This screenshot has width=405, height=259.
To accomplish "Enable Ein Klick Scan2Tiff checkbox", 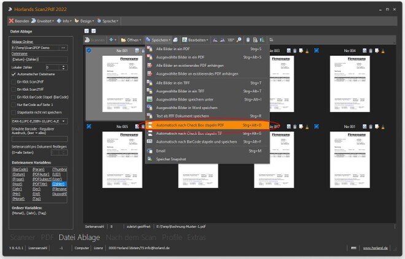I will tap(13, 90).
